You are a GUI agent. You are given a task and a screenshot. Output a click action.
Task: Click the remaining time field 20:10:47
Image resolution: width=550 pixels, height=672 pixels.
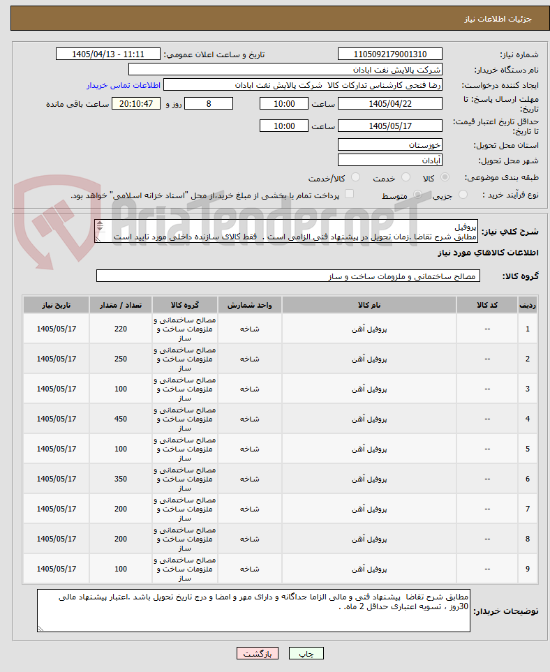point(136,104)
